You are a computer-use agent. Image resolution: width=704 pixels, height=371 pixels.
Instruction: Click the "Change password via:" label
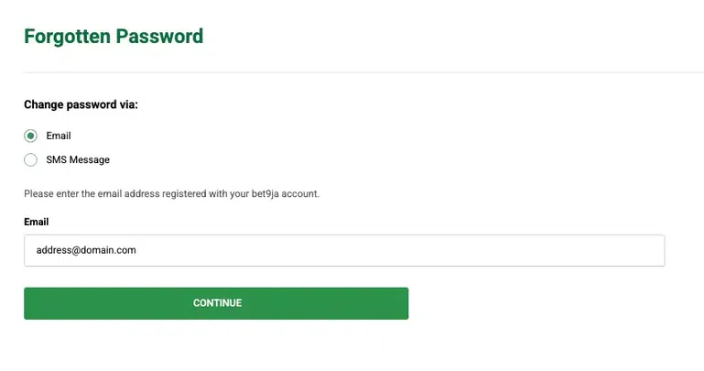point(81,104)
